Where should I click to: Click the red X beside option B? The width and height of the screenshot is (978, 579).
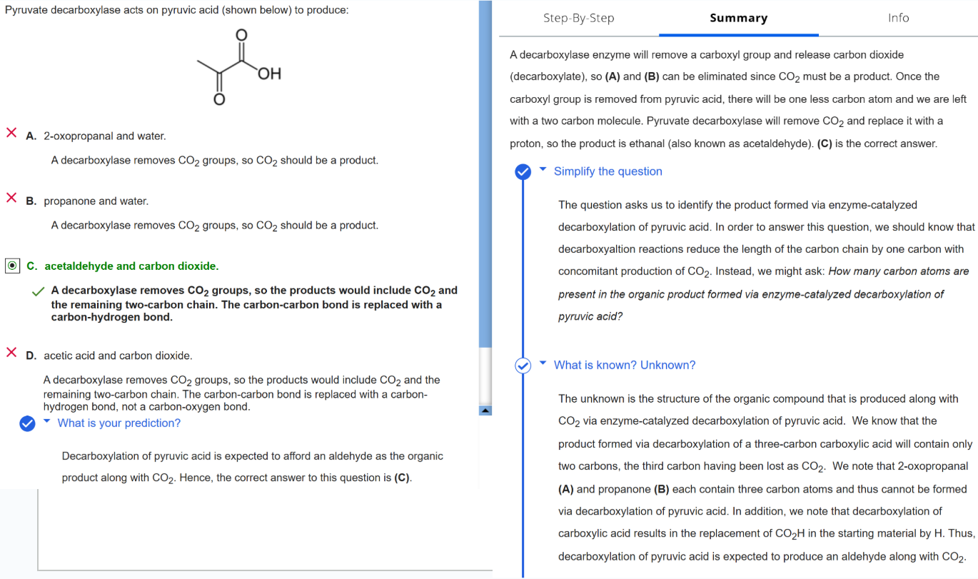[x=11, y=198]
